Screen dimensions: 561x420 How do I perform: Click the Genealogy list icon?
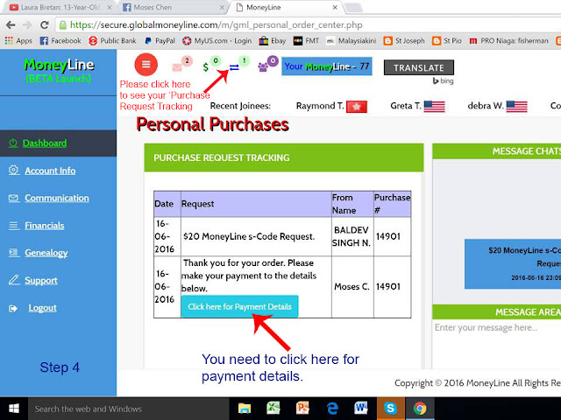tap(14, 253)
